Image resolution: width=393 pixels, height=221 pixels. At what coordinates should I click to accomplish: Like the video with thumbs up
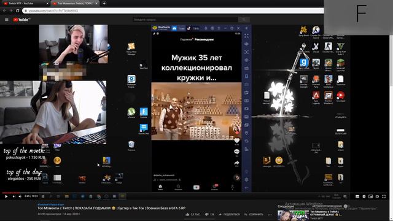(x=193, y=214)
